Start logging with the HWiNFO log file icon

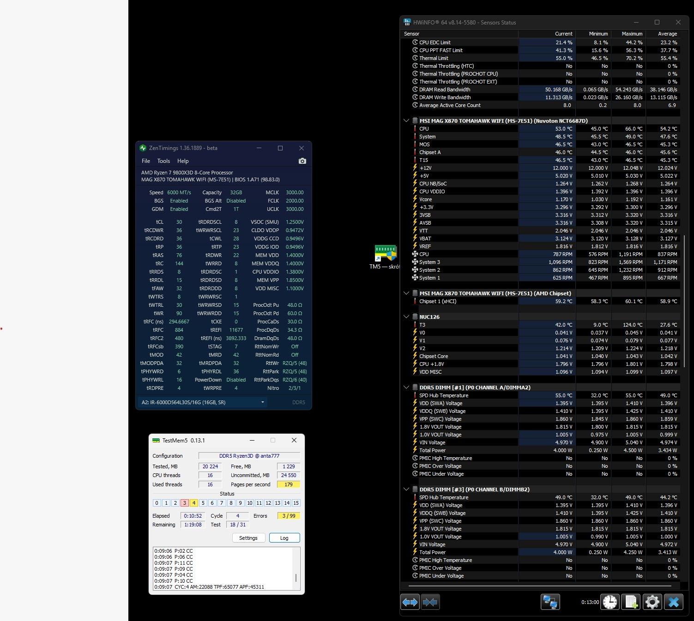(x=631, y=602)
